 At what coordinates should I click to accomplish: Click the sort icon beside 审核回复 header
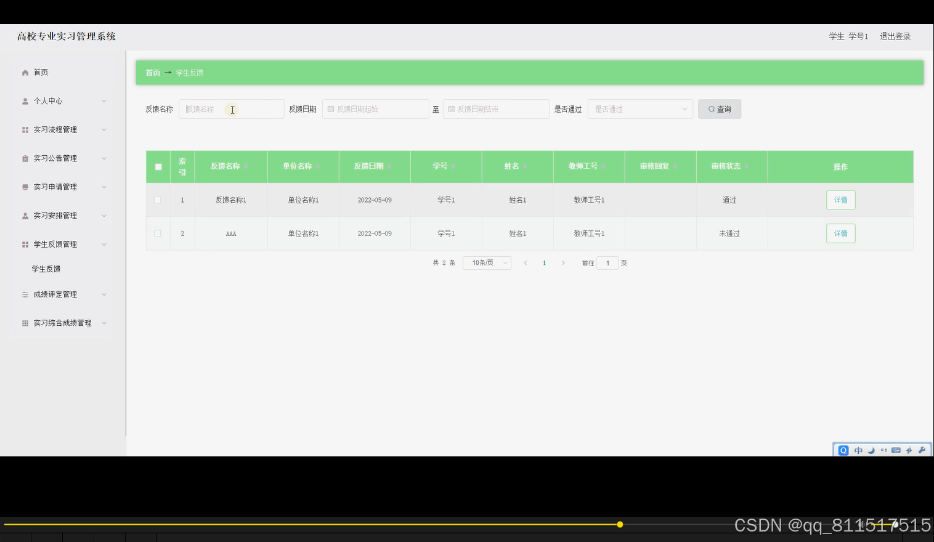[x=675, y=166]
